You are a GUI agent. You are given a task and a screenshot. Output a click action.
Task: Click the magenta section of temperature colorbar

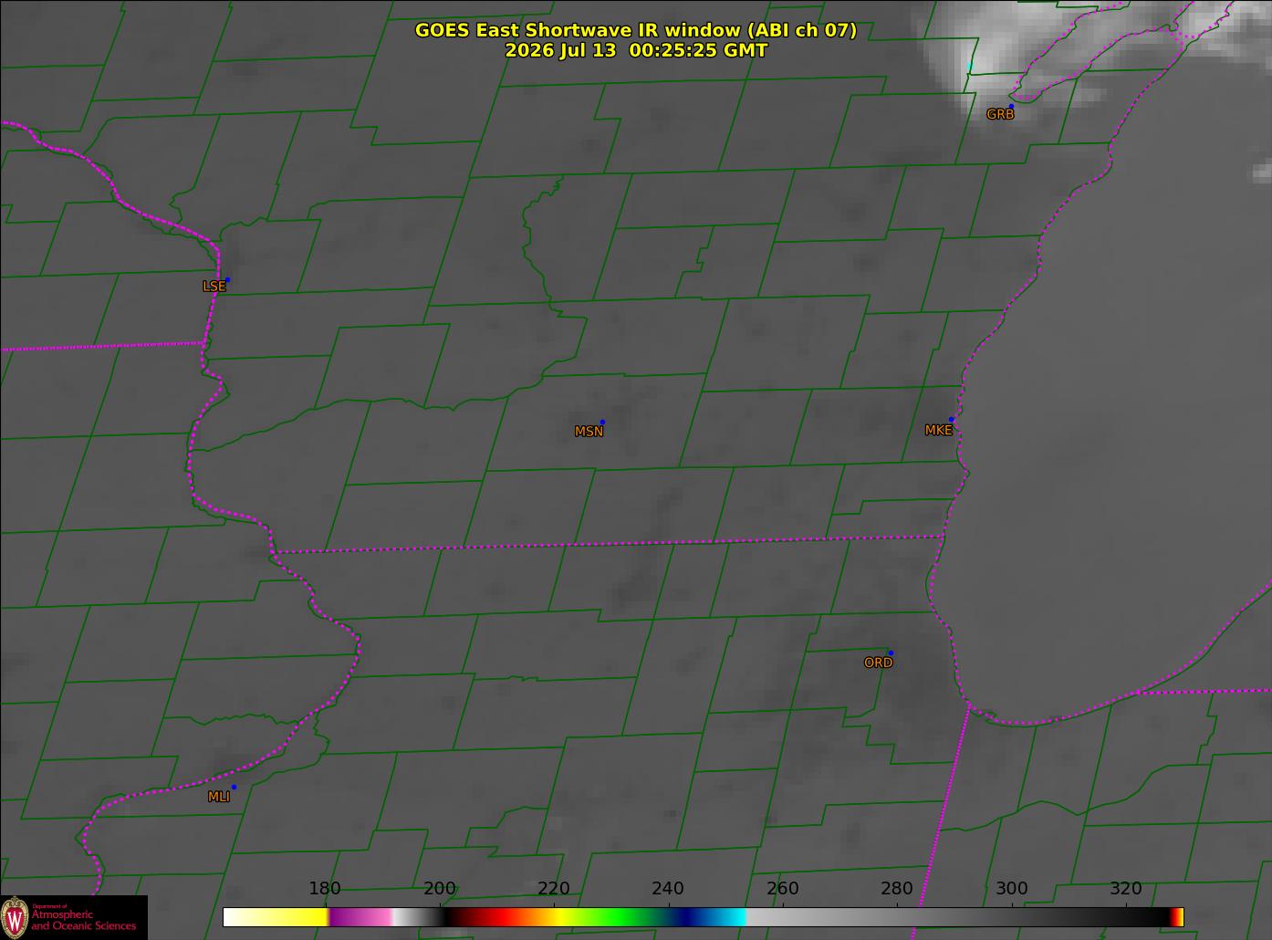pyautogui.click(x=360, y=917)
